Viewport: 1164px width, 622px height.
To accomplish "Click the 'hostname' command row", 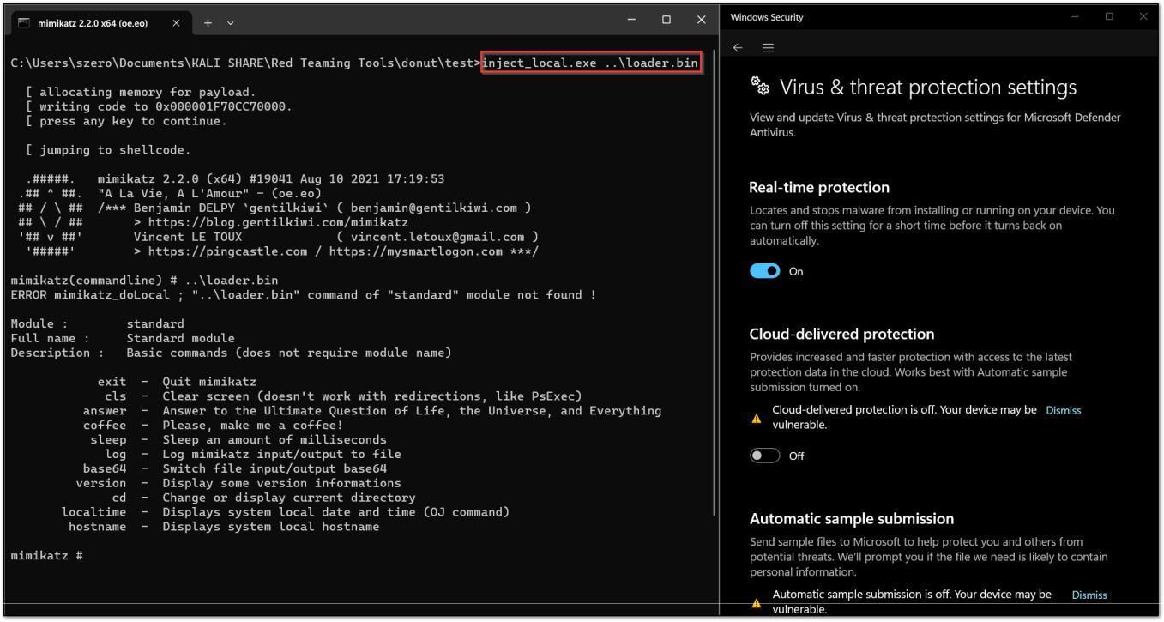I will pyautogui.click(x=224, y=527).
